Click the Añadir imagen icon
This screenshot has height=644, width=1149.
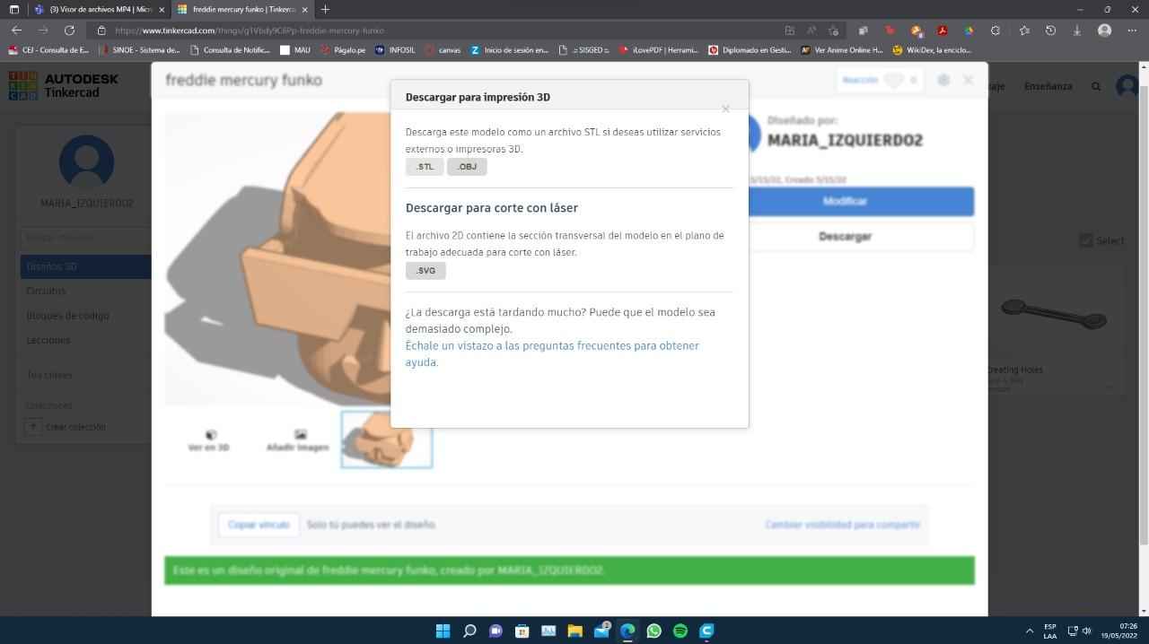pyautogui.click(x=298, y=440)
